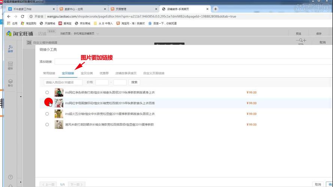Viewport: 333px width, 187px height.
Task: Open the apps grid bookmark icon
Action: click(9, 23)
